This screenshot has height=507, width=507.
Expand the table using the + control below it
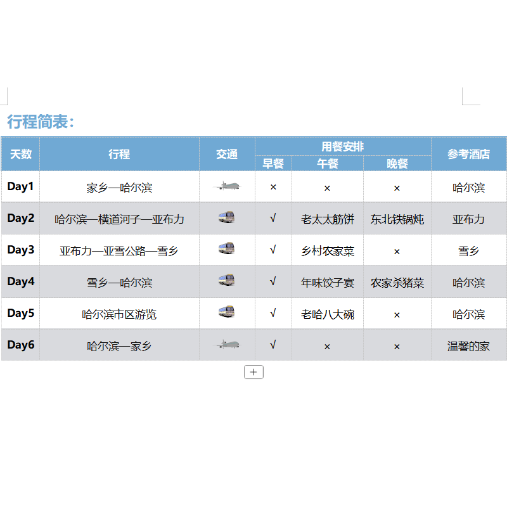[253, 372]
